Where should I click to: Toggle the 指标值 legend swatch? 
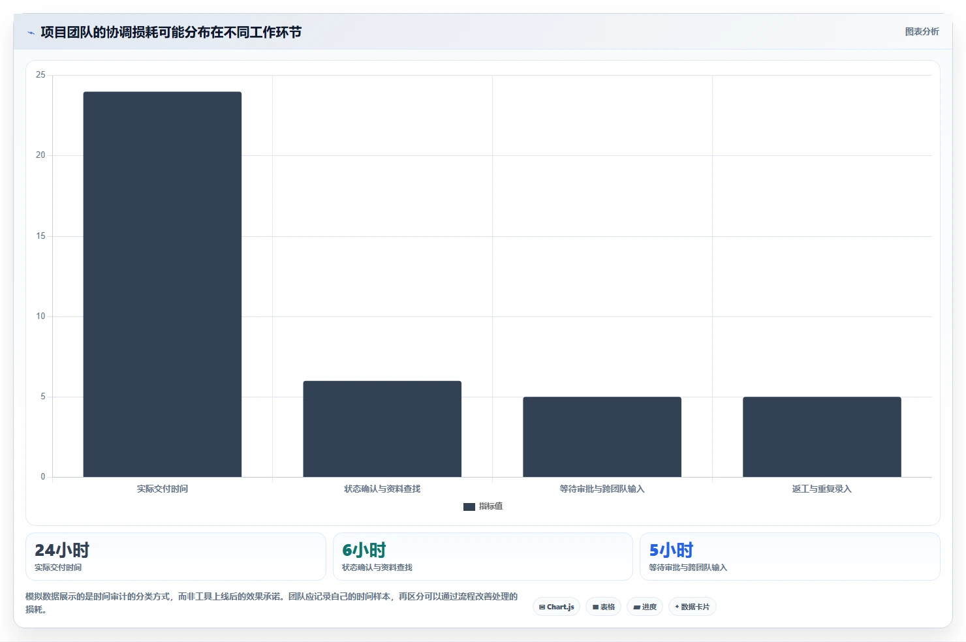pos(469,506)
